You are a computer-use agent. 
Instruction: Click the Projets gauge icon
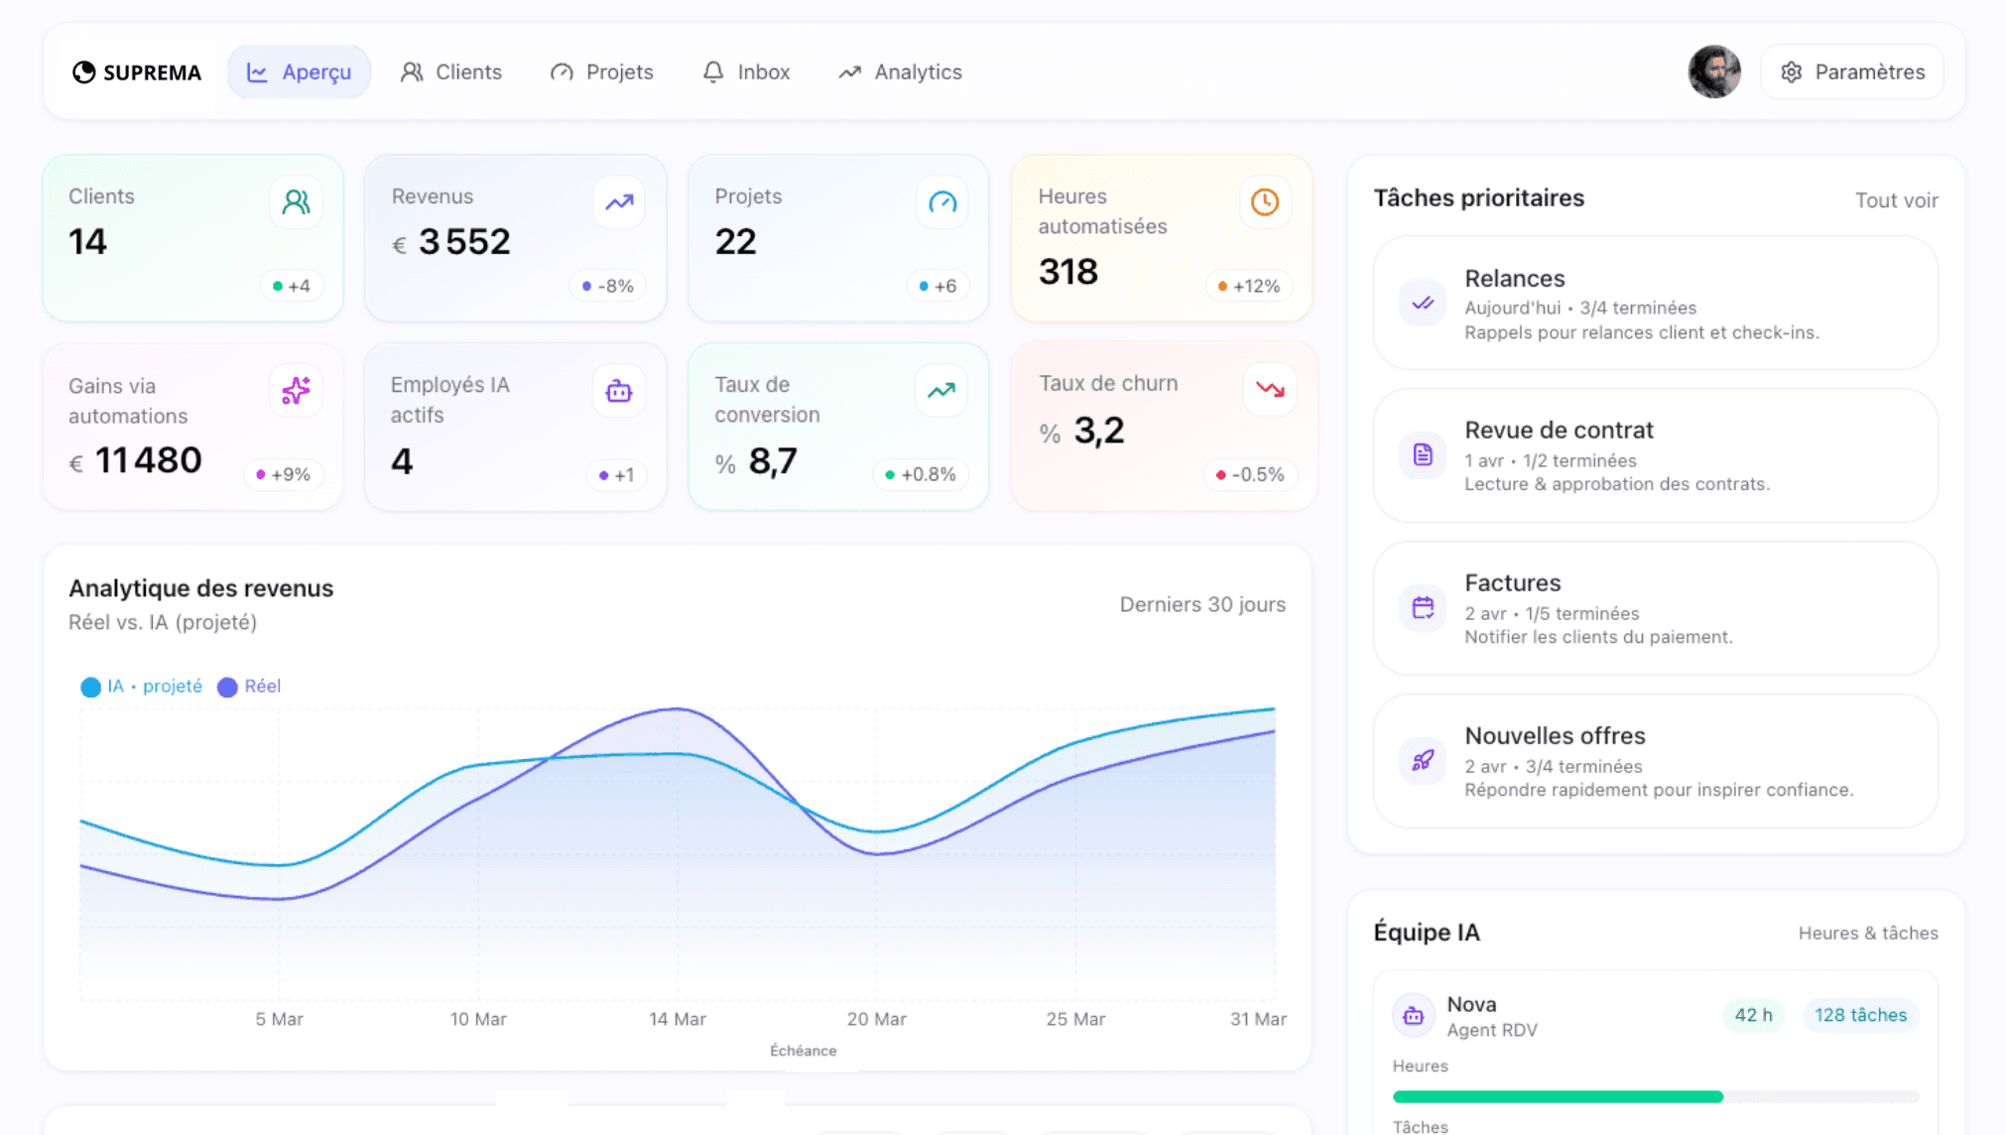click(x=942, y=202)
